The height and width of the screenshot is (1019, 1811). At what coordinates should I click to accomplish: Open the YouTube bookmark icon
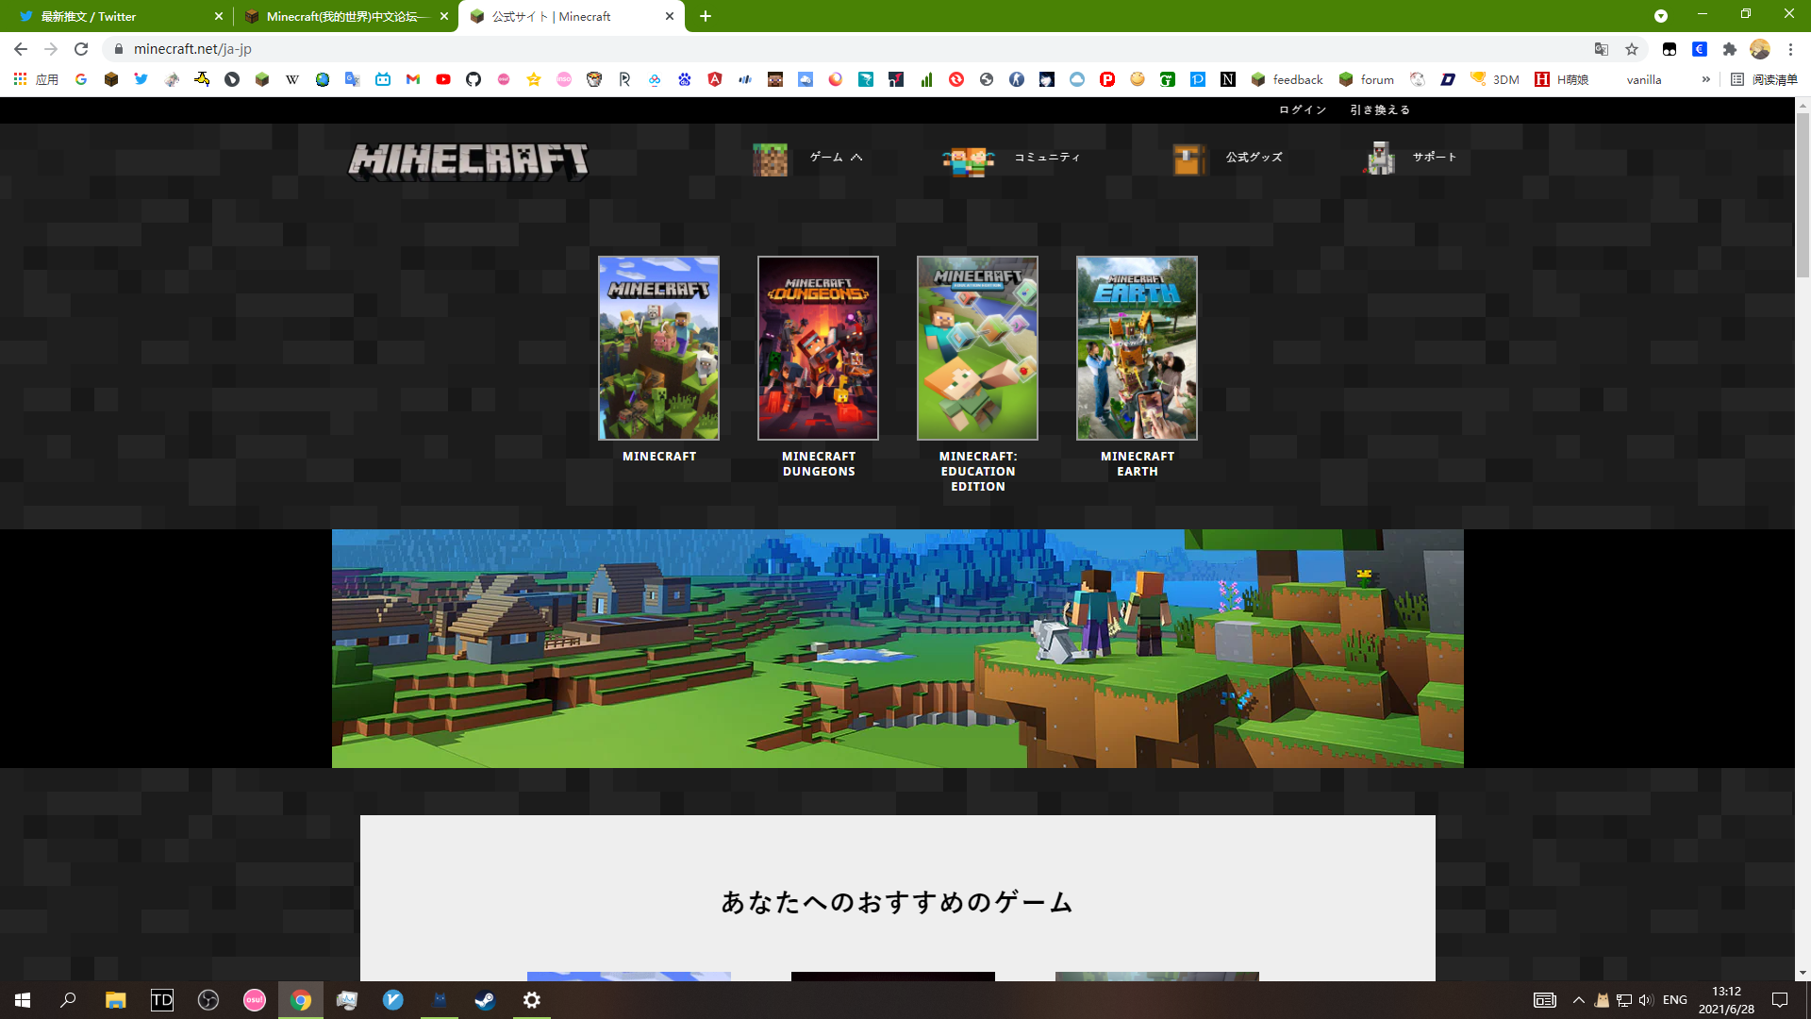pyautogui.click(x=443, y=79)
